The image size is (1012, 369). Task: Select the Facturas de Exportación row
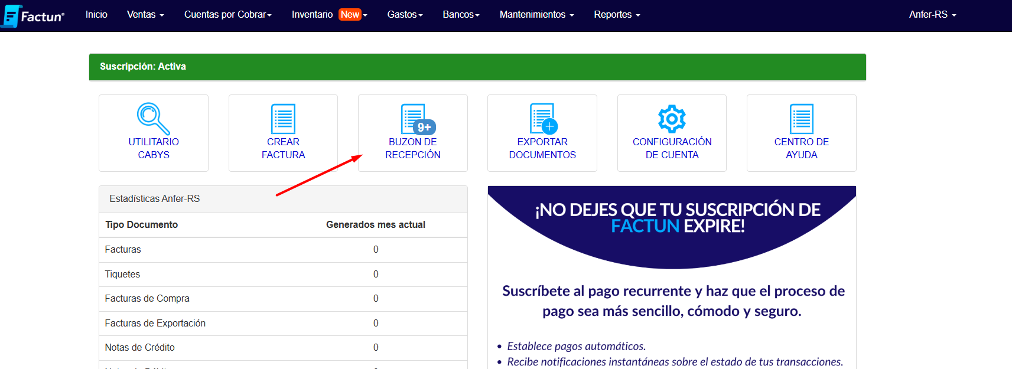click(283, 324)
